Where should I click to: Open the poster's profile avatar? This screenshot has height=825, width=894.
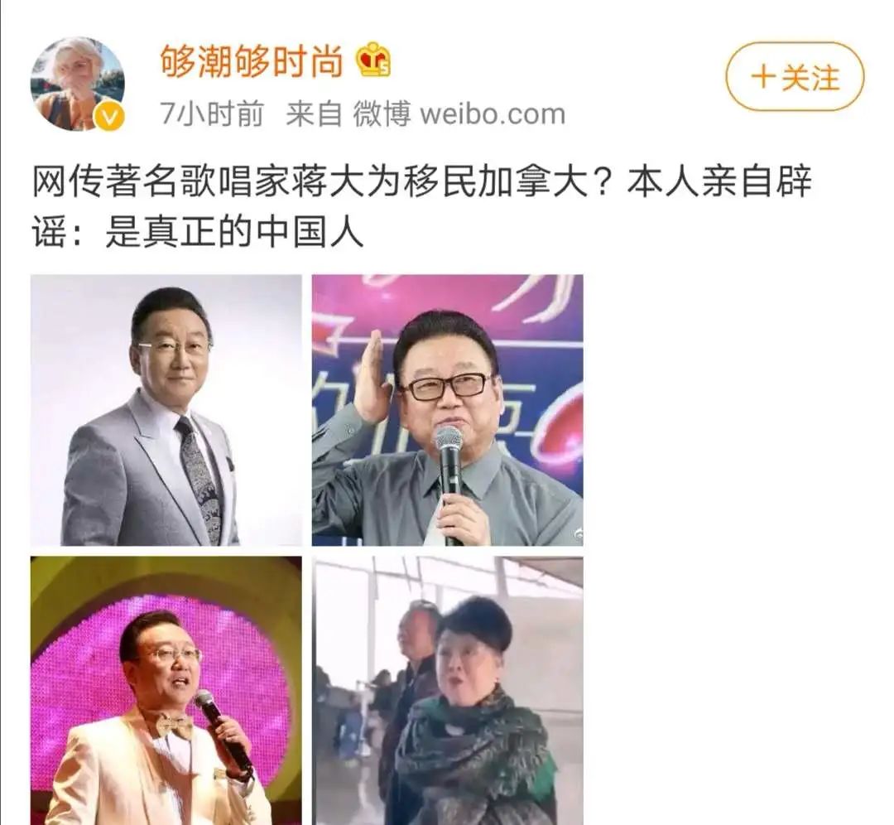click(77, 84)
